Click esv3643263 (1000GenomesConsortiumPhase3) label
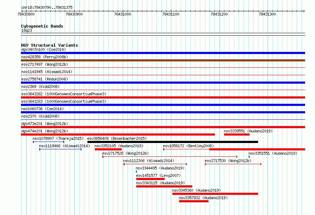 (x=64, y=101)
